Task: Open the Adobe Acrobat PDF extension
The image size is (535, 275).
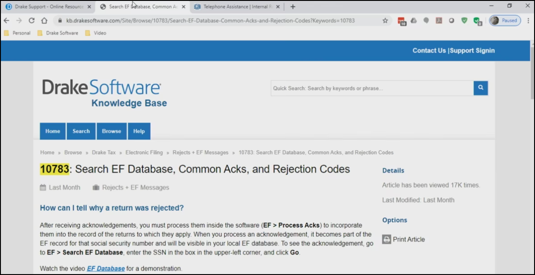Action: pyautogui.click(x=439, y=20)
